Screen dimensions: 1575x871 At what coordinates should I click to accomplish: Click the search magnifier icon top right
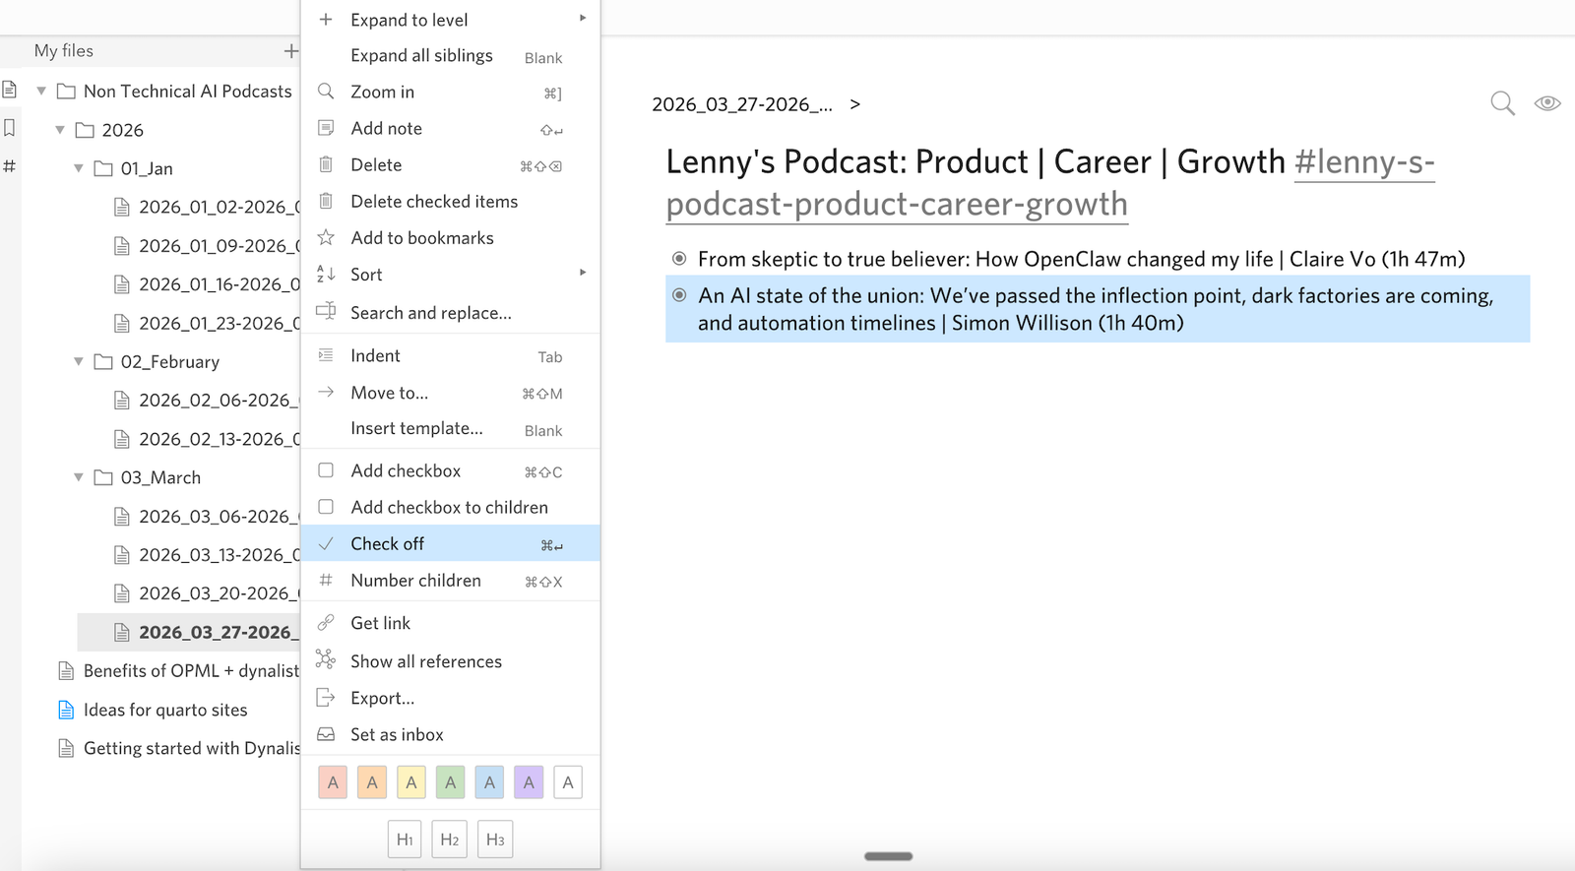tap(1501, 103)
